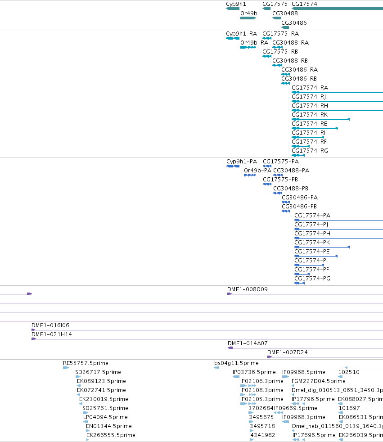Select protein label CG30488-PA

tap(291, 171)
